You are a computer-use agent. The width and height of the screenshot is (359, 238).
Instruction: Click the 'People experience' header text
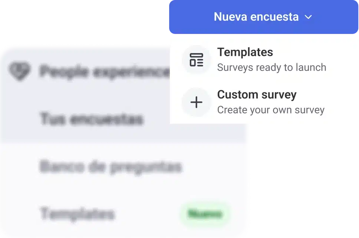105,72
